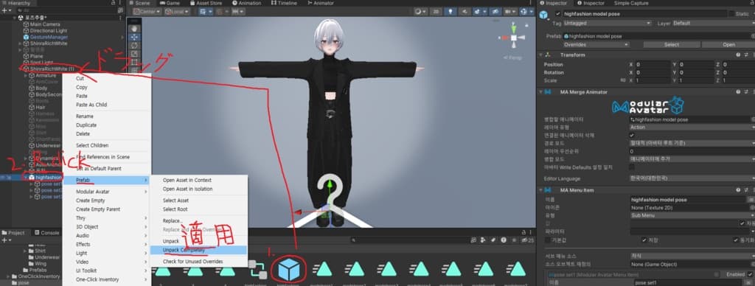The image size is (755, 286).
Task: Click the GameObject cube icon in Inspector
Action: click(543, 15)
